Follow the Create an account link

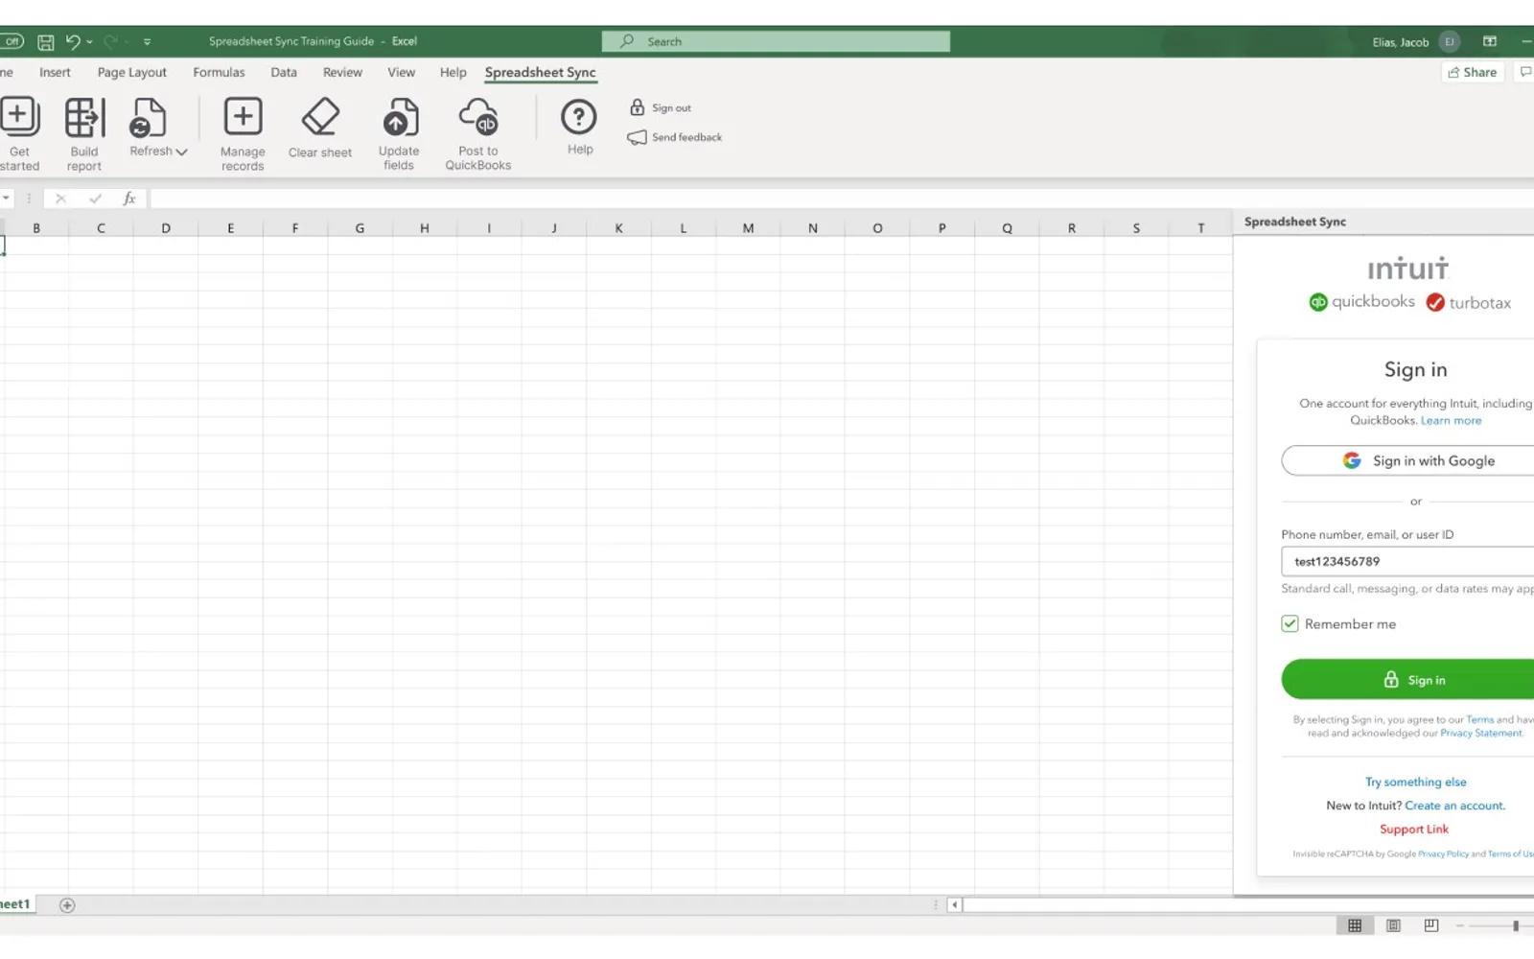pos(1454,806)
